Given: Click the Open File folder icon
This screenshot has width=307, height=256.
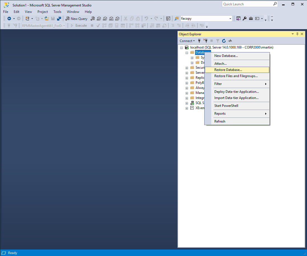Looking at the screenshot, I should coord(47,19).
